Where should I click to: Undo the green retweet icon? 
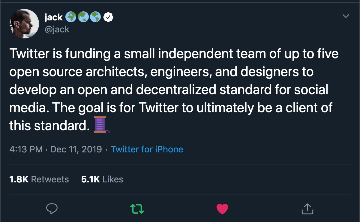[x=137, y=208]
